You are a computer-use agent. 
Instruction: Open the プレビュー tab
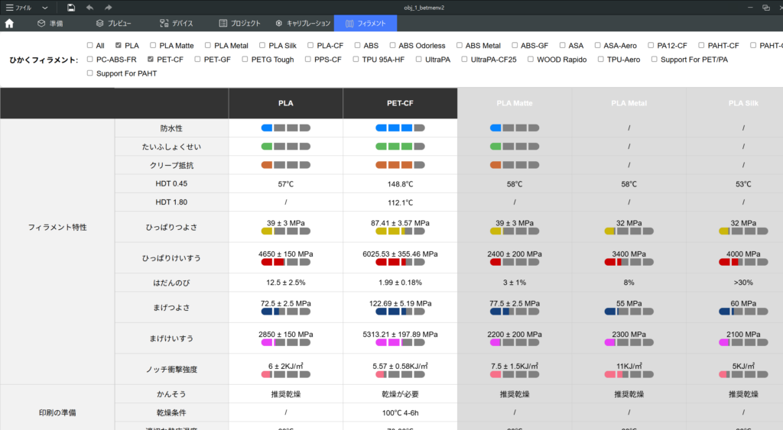click(x=112, y=24)
